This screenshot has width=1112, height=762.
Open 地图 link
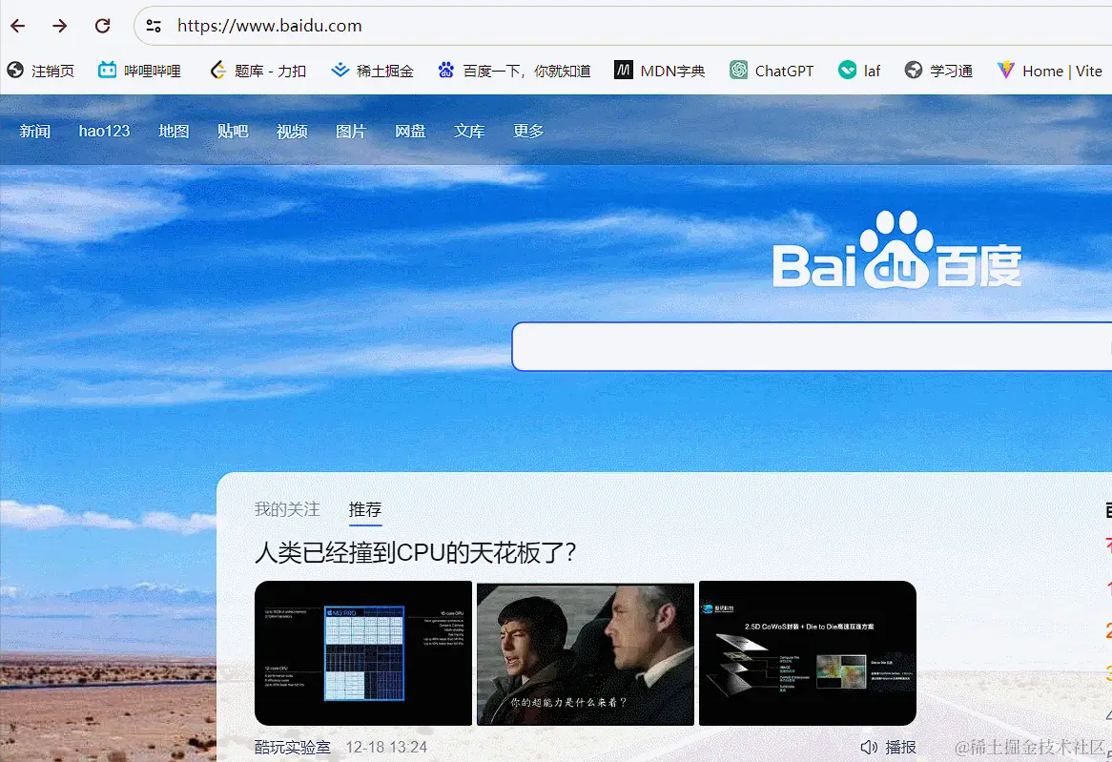174,131
